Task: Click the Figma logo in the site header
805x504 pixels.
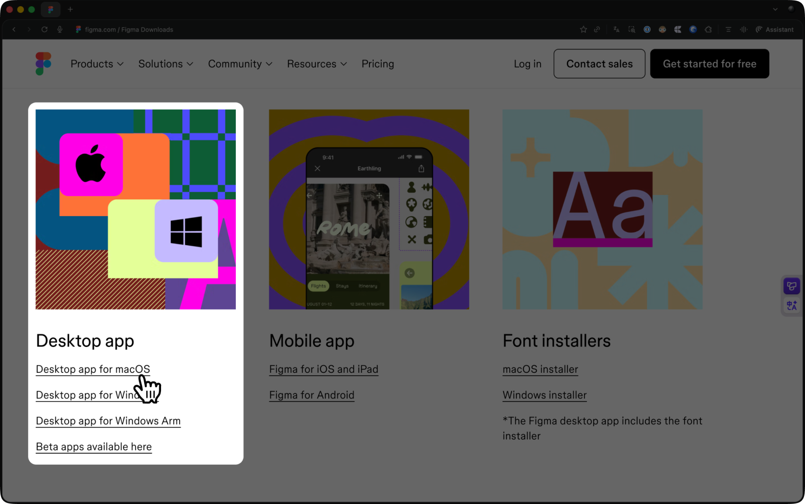Action: click(x=43, y=64)
